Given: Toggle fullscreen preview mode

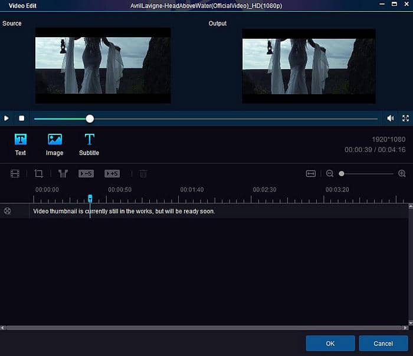Looking at the screenshot, I should (x=405, y=118).
